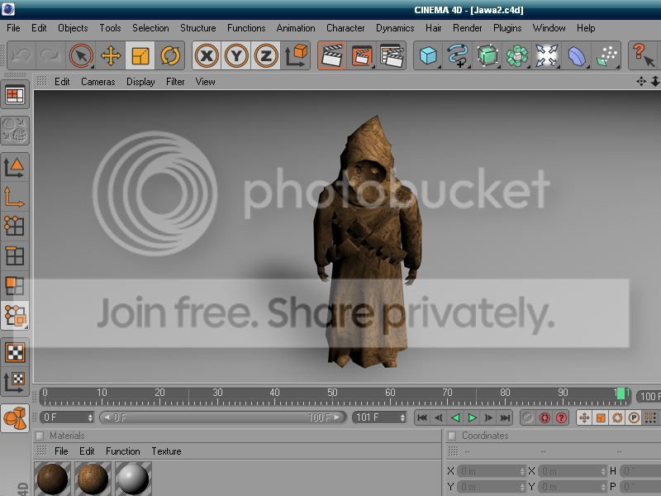
Task: Select Use Object Axis tool
Action: [x=15, y=197]
